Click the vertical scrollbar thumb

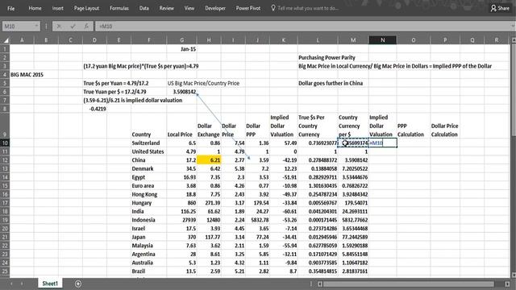pyautogui.click(x=514, y=90)
